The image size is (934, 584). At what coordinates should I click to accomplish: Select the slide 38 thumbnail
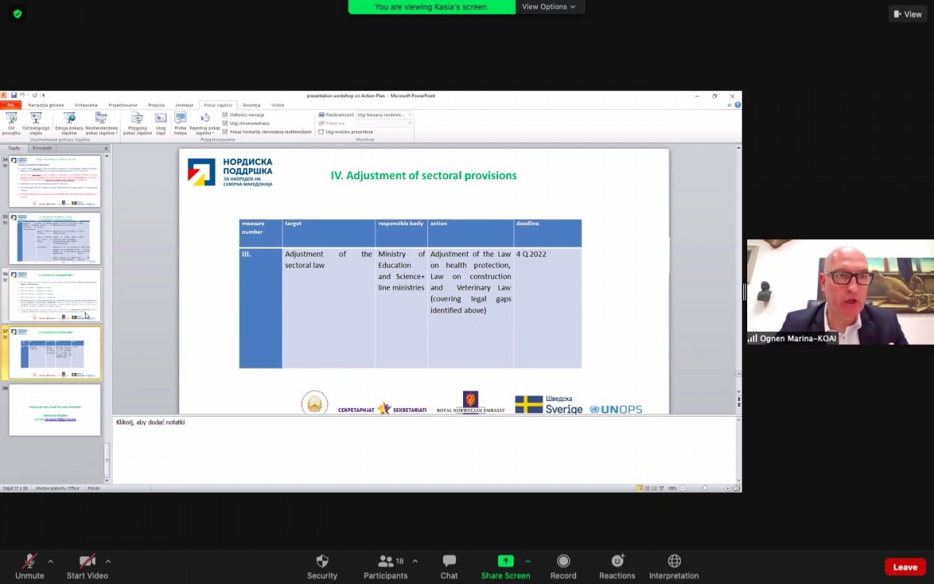[x=54, y=410]
